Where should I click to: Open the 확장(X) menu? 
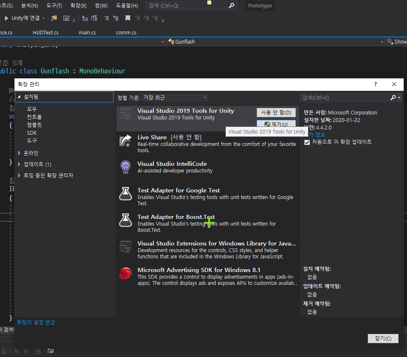[78, 5]
